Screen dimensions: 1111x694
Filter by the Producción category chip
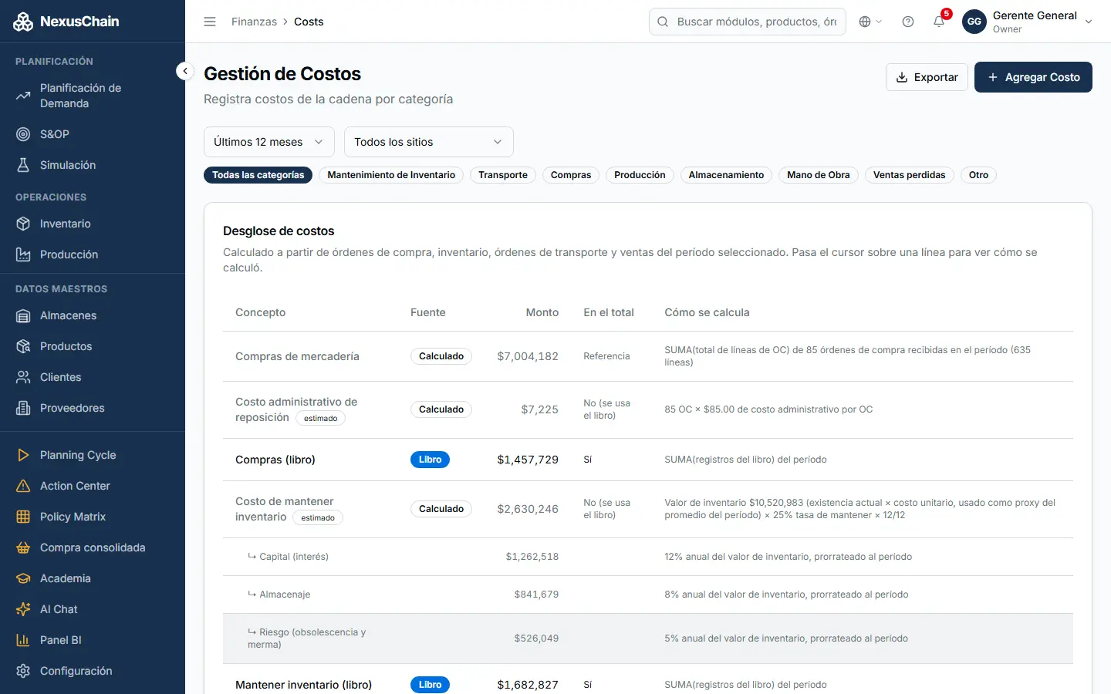[x=640, y=175]
